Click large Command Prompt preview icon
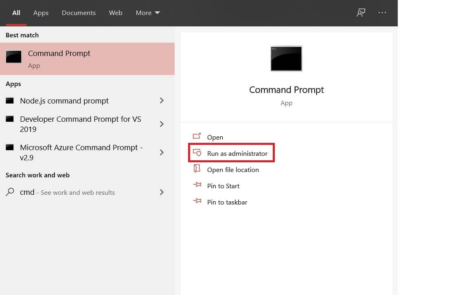Screen dimensions: 469x295 tap(286, 58)
